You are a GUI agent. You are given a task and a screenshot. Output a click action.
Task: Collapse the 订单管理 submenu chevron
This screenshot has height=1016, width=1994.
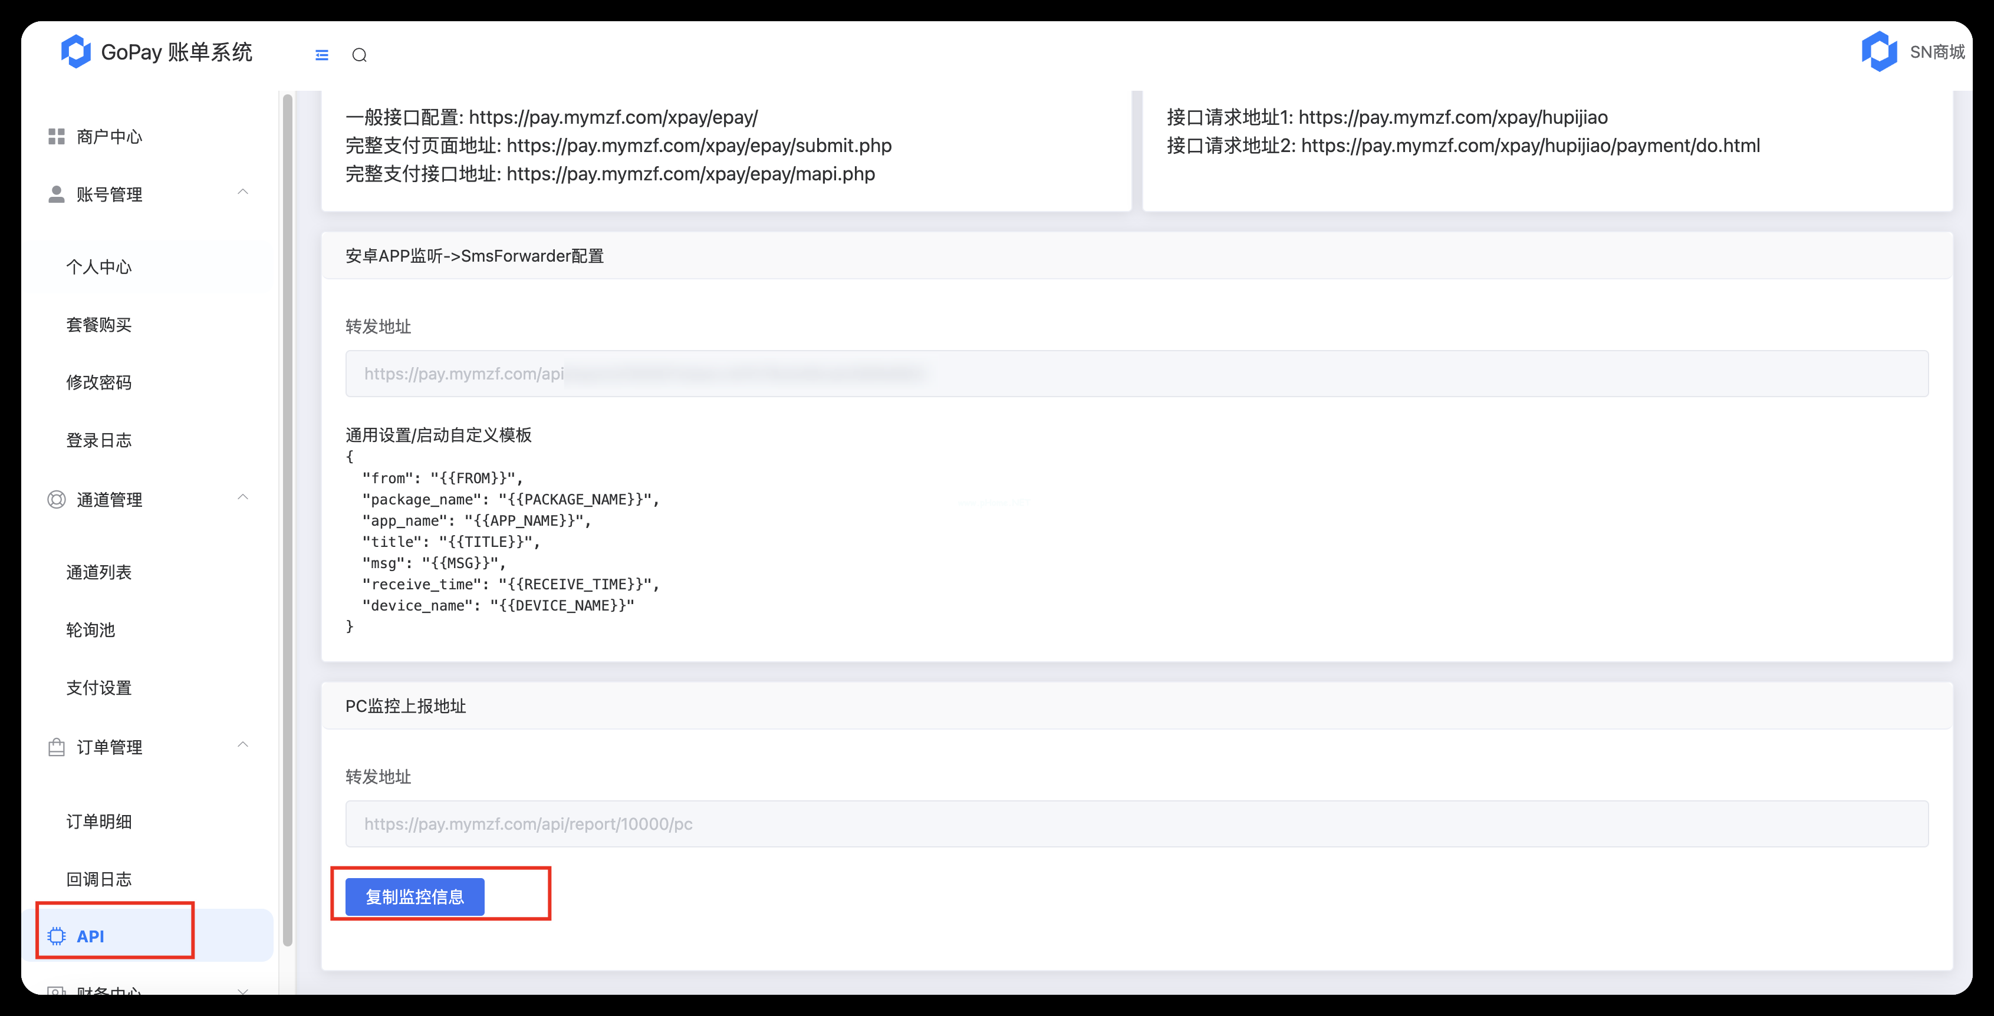[243, 744]
